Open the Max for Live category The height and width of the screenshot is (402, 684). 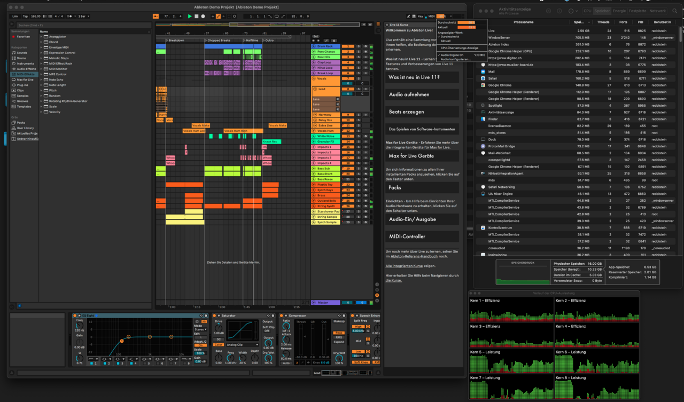click(25, 80)
